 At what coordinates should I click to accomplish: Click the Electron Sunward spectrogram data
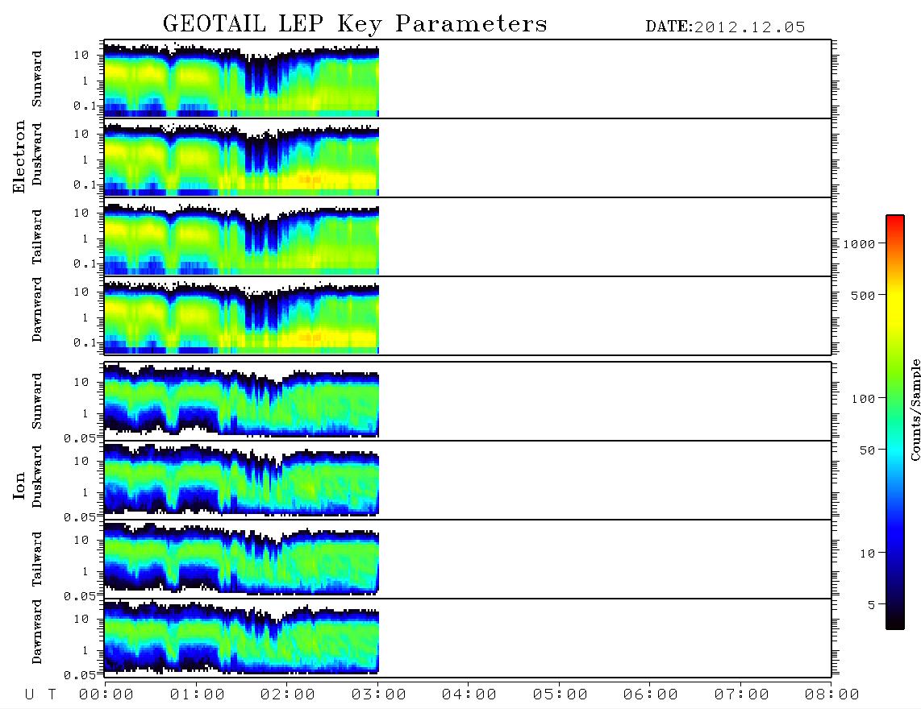241,79
